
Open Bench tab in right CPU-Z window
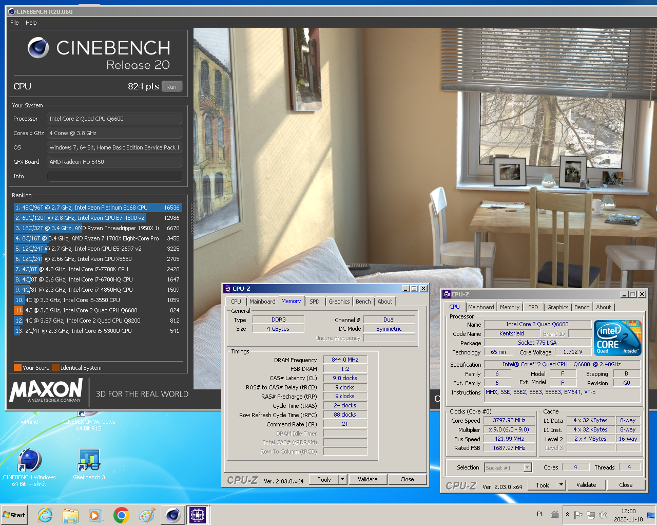[x=582, y=308]
